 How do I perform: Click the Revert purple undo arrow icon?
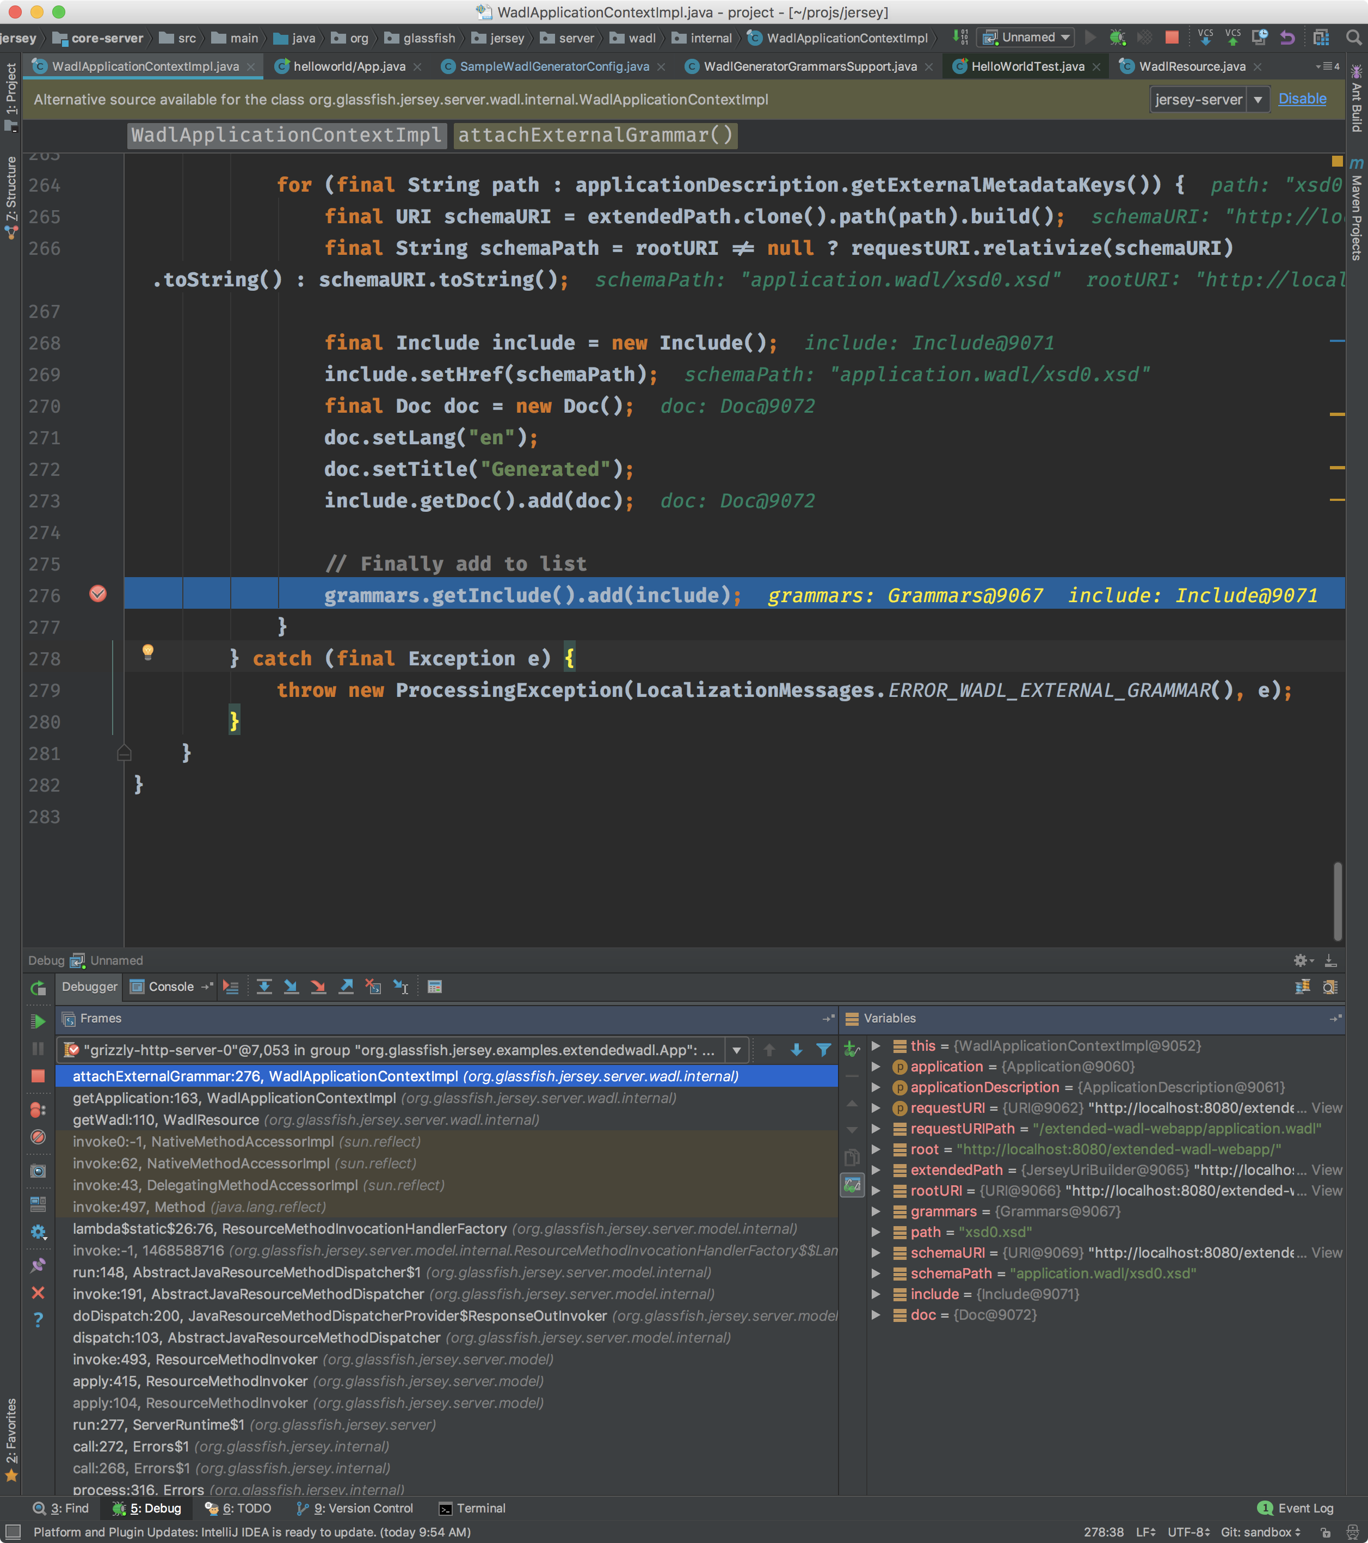pos(1287,37)
